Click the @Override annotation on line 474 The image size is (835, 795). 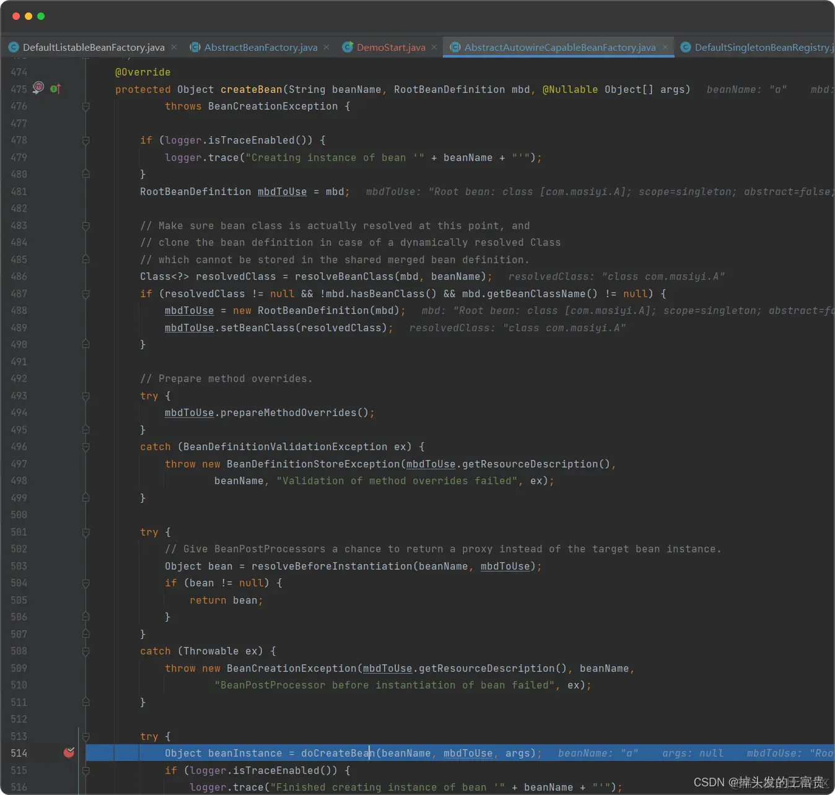click(x=142, y=72)
